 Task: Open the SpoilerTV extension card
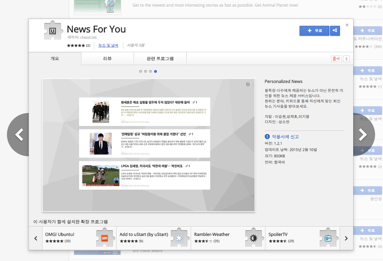pyautogui.click(x=302, y=238)
